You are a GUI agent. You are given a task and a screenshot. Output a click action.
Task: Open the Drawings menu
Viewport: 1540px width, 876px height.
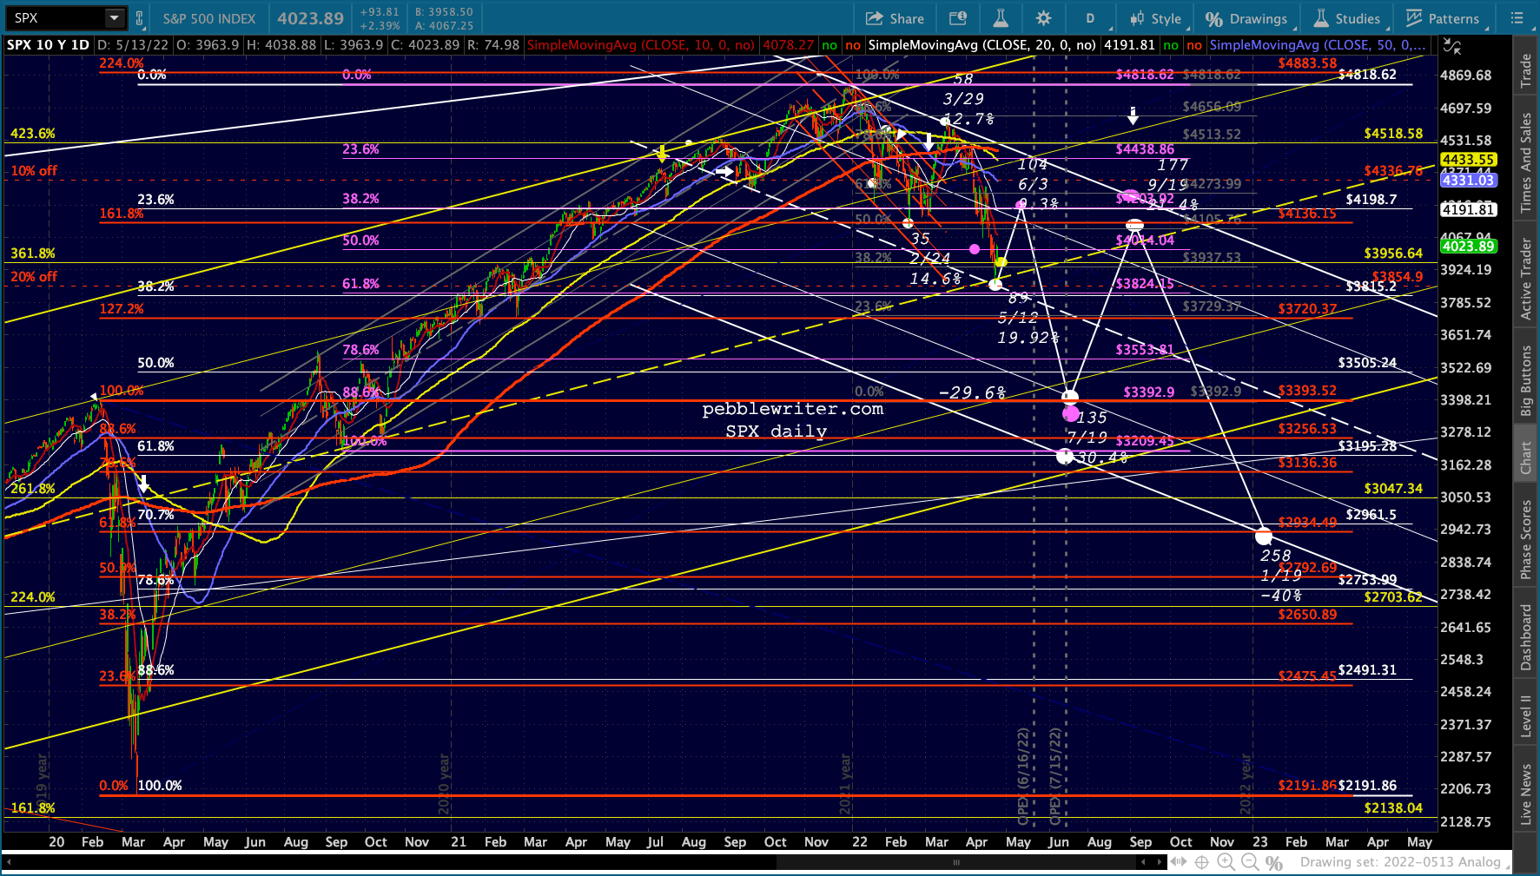click(1246, 18)
